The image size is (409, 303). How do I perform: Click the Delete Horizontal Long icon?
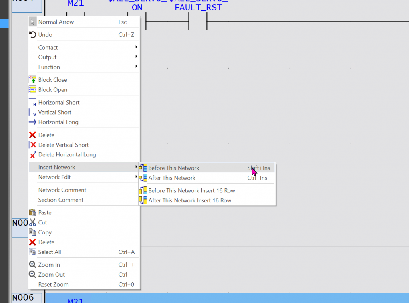32,154
